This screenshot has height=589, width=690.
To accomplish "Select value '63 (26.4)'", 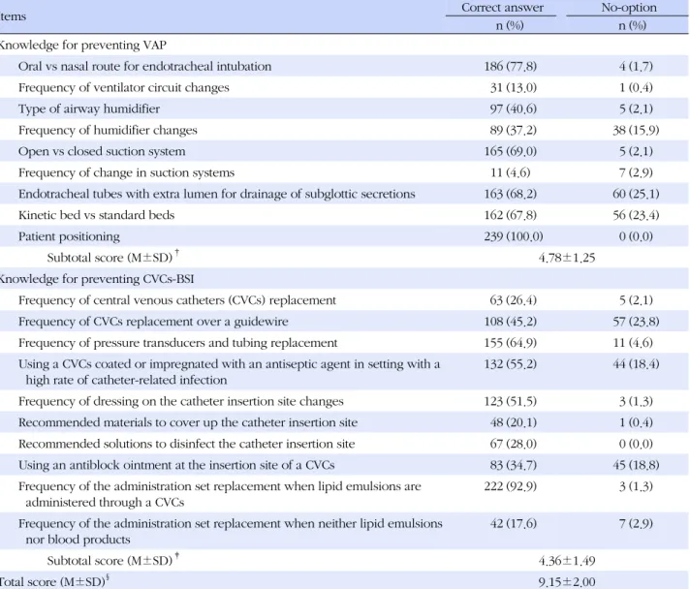I will point(513,300).
